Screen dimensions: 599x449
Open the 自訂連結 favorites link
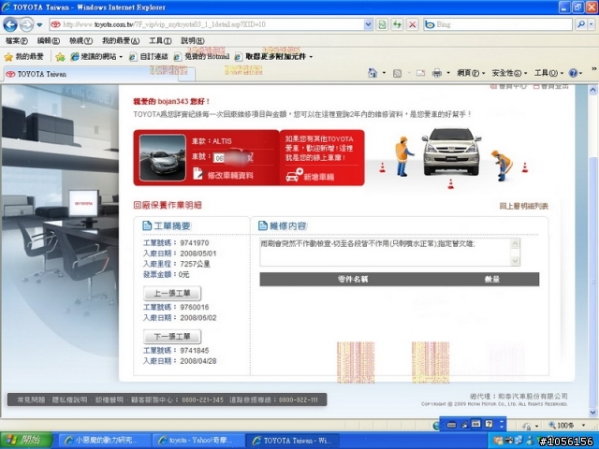coord(149,57)
